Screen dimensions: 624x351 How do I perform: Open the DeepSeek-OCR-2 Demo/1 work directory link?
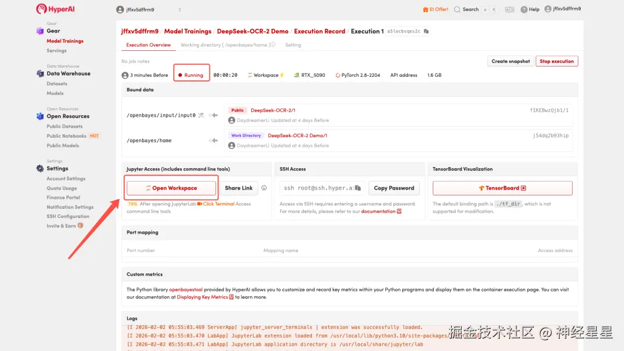(298, 135)
